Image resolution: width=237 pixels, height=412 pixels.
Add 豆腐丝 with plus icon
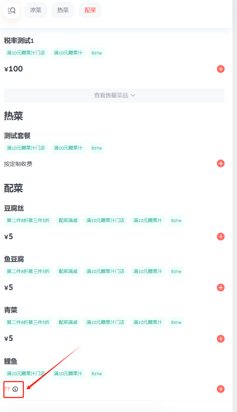click(221, 237)
